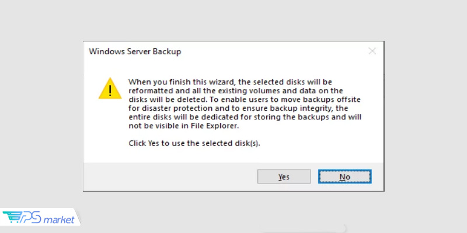Screen dimensions: 467x233
Task: Click the 'for disaster protection' text line
Action: [x=238, y=108]
